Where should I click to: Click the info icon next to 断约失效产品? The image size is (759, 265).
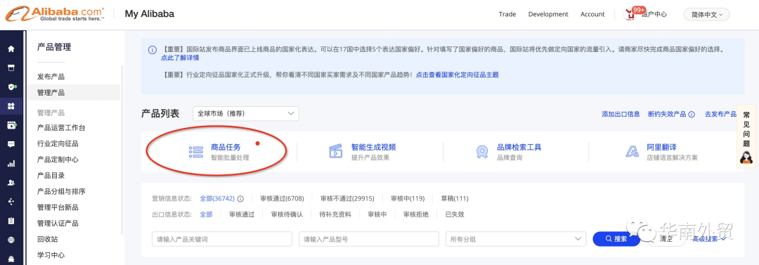(692, 115)
